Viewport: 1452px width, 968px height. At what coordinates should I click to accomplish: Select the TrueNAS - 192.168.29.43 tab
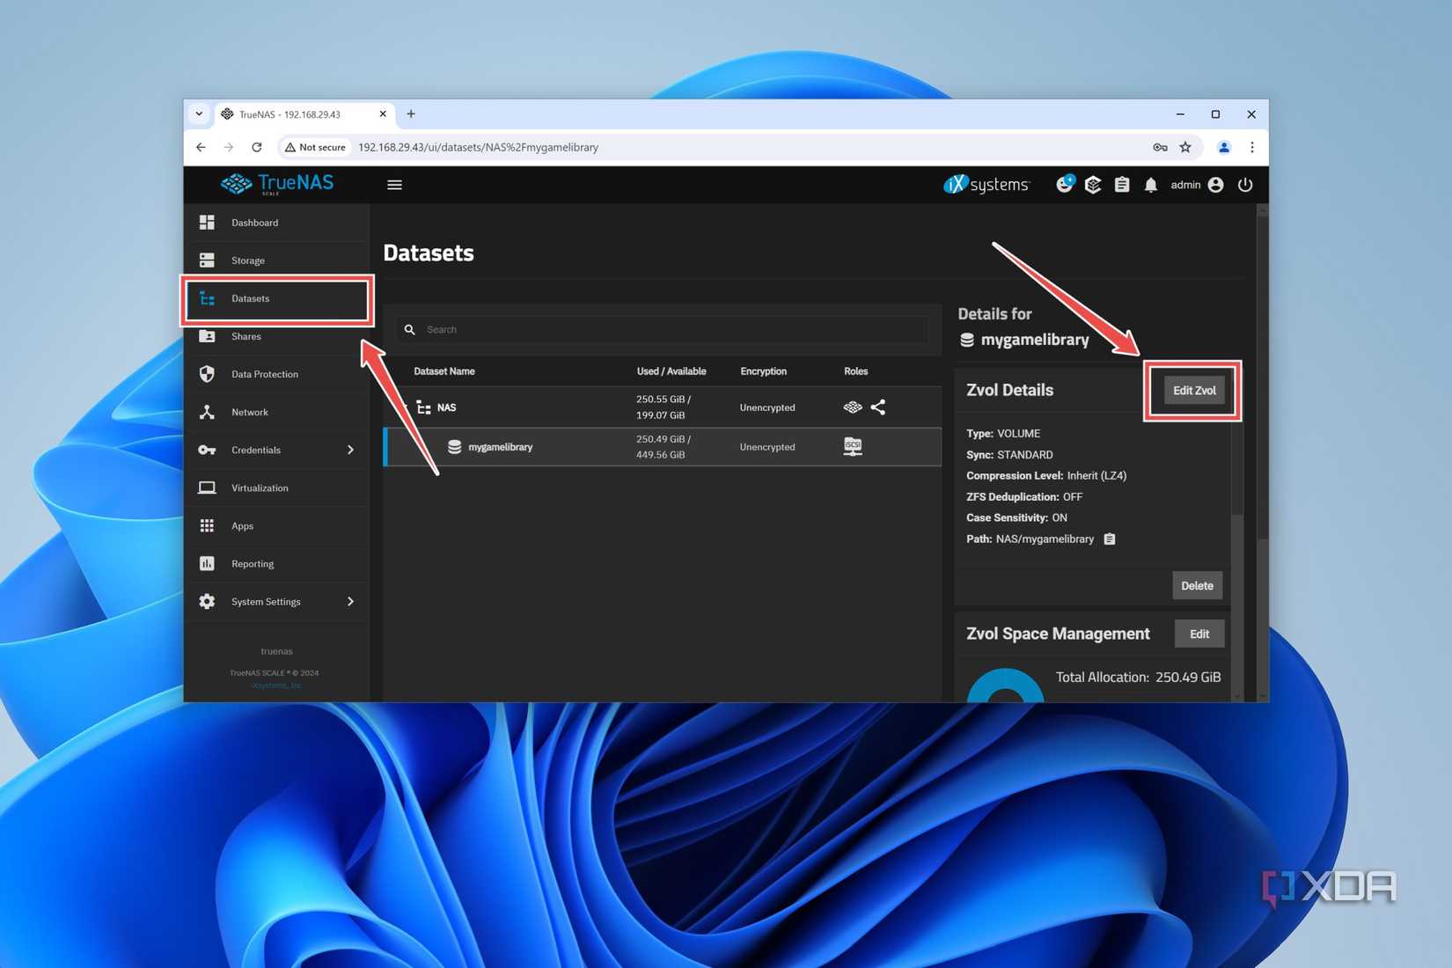(304, 114)
